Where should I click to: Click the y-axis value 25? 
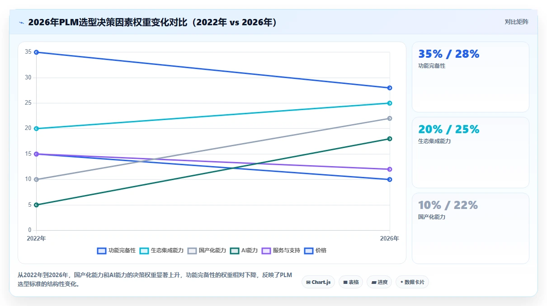[x=28, y=103]
